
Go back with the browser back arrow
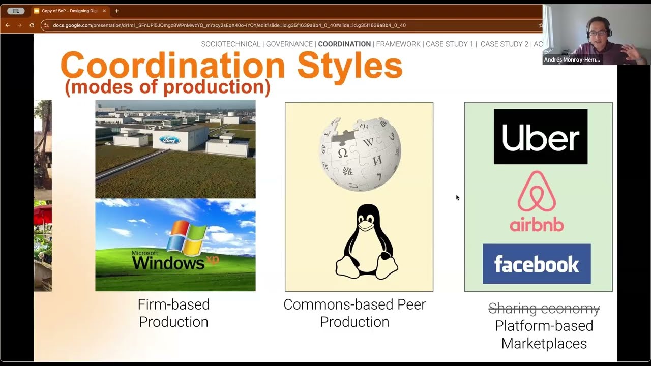point(7,25)
